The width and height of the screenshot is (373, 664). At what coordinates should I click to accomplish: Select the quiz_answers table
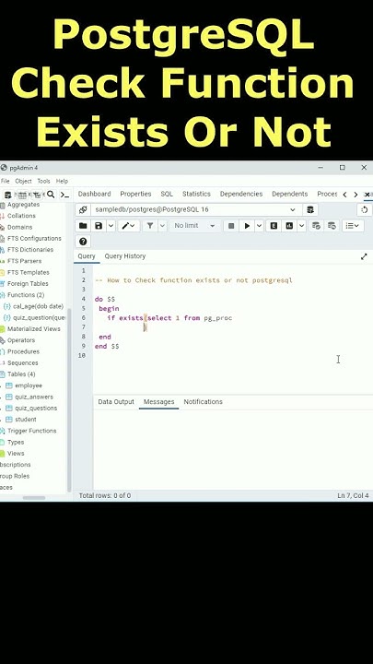[34, 397]
